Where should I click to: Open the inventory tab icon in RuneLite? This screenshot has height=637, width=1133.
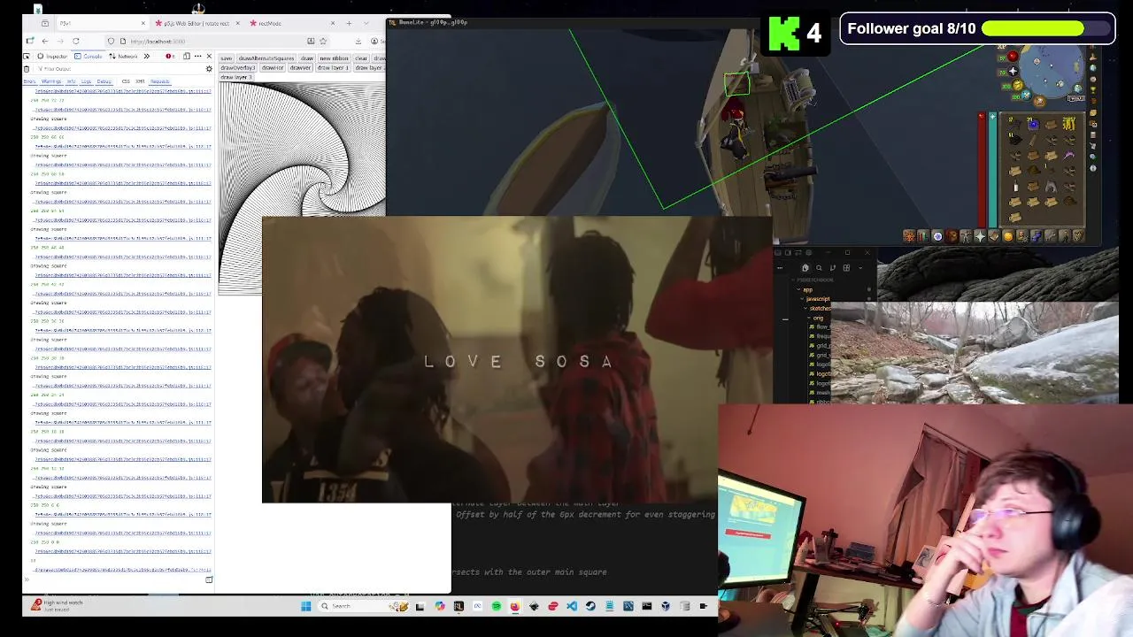click(x=952, y=236)
